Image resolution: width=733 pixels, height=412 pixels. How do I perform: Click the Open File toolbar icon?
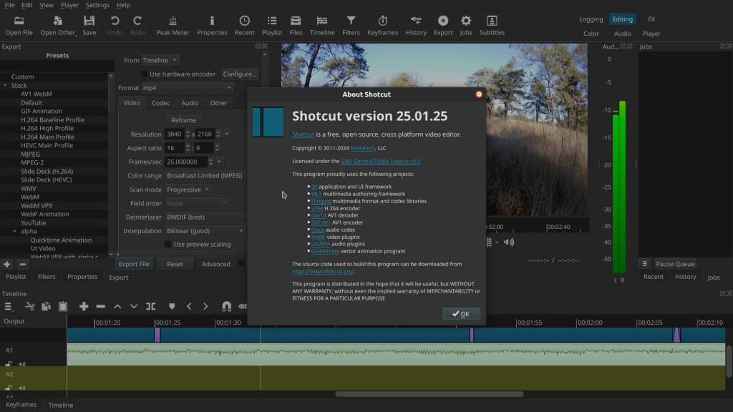19,26
